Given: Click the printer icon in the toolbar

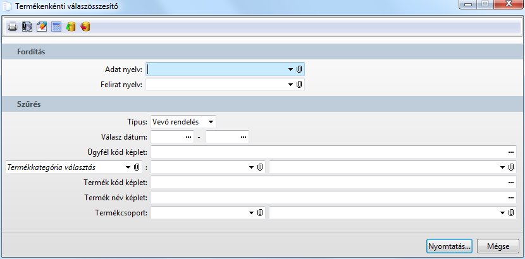Looking at the screenshot, I should tap(13, 27).
